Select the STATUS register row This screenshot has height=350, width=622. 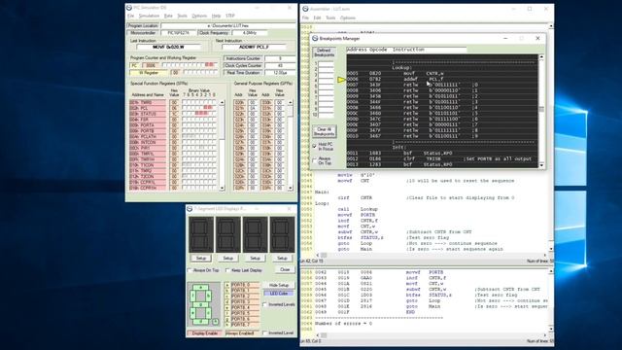click(x=147, y=114)
